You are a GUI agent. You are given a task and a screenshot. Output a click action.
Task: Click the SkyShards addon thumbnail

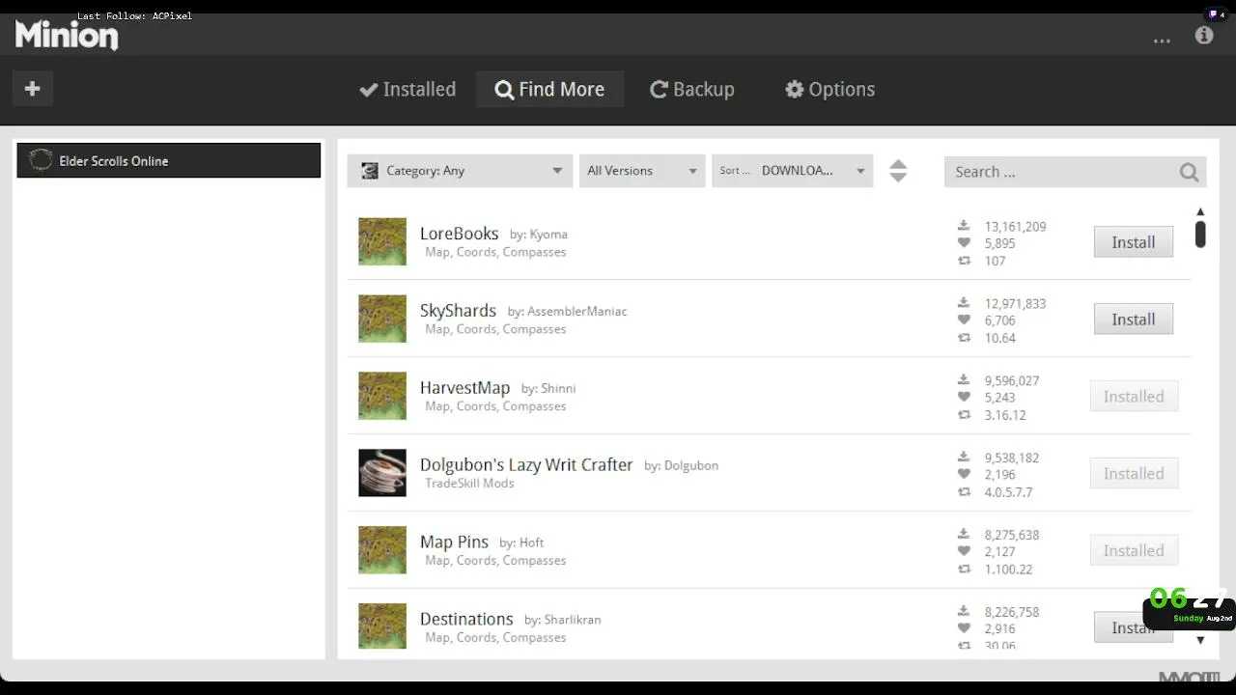382,319
